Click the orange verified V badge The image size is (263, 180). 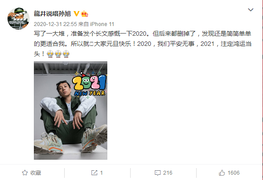tap(77, 14)
